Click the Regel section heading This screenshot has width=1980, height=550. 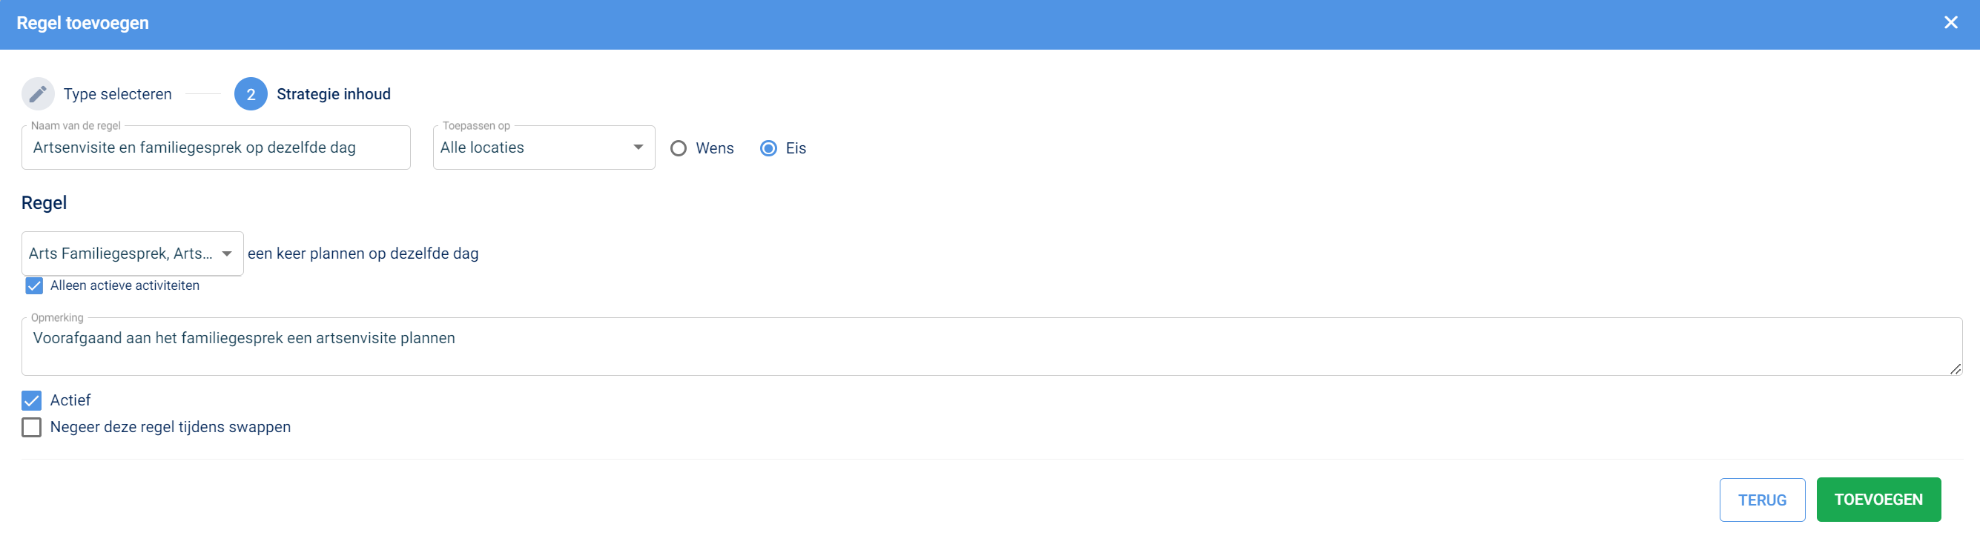(x=44, y=203)
